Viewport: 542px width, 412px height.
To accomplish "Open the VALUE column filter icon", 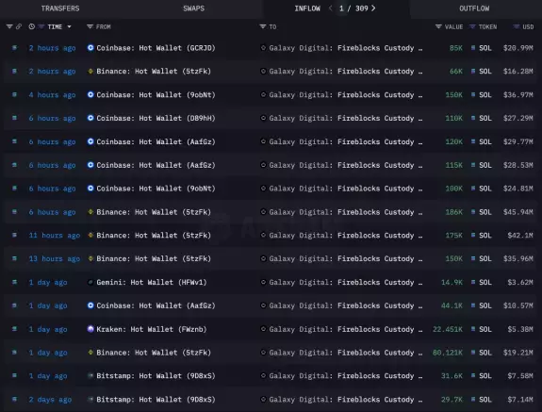I will click(x=438, y=26).
